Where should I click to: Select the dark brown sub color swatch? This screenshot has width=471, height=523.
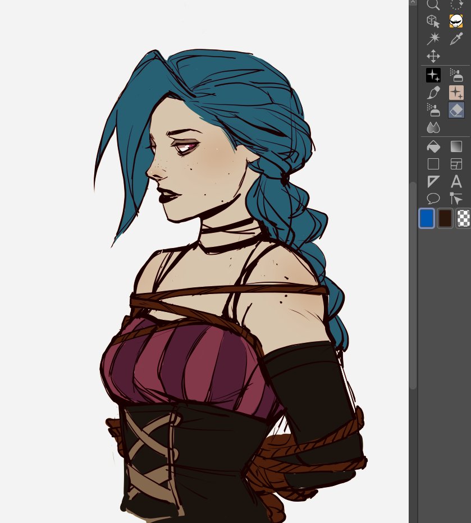pyautogui.click(x=445, y=218)
